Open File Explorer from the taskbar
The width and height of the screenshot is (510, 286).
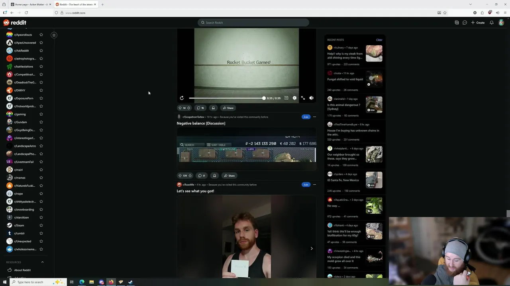(x=91, y=282)
